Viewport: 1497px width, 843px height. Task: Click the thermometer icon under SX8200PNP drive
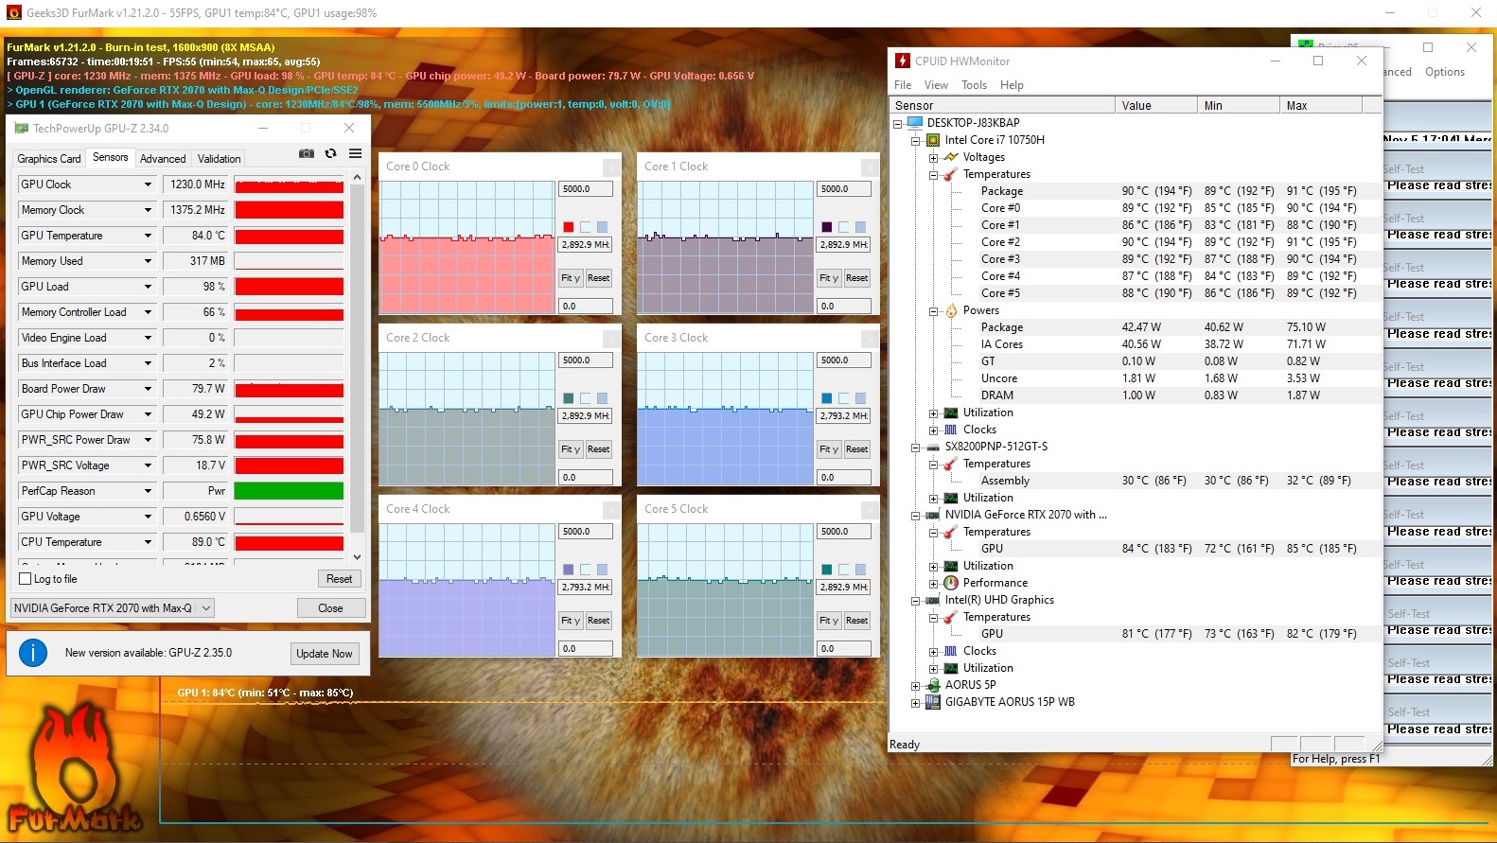[951, 464]
